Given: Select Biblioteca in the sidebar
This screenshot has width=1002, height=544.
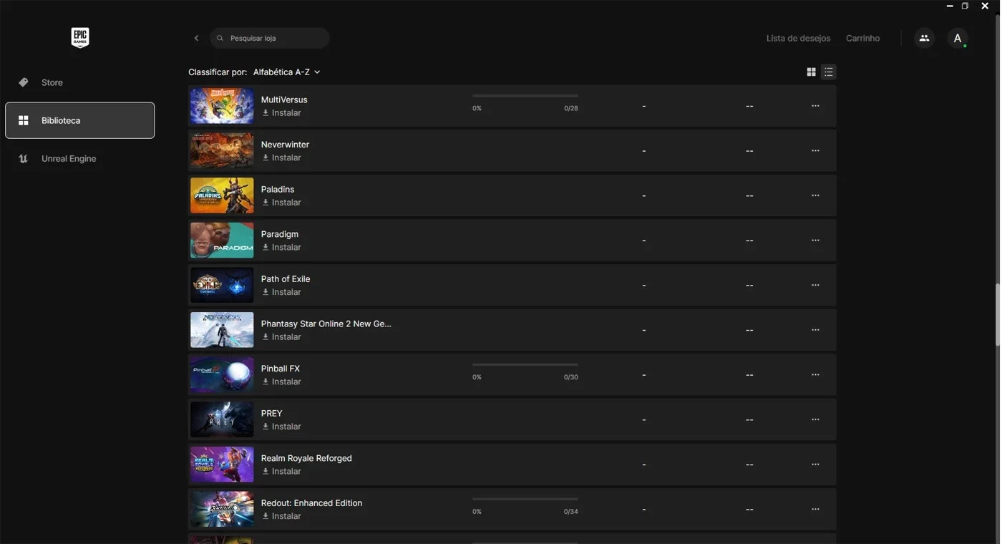Looking at the screenshot, I should [x=79, y=120].
